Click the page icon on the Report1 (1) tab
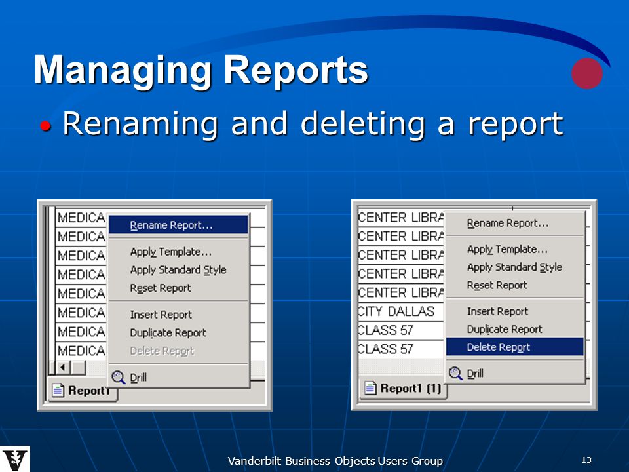Viewport: 629px width, 472px height. tap(370, 388)
